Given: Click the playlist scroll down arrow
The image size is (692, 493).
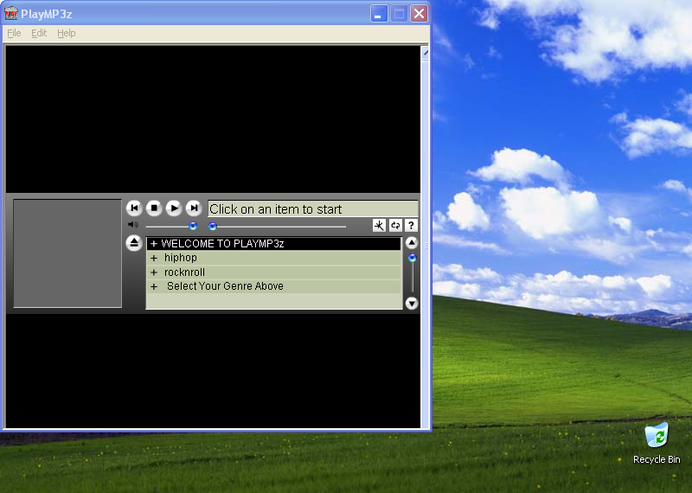Looking at the screenshot, I should click(x=412, y=304).
